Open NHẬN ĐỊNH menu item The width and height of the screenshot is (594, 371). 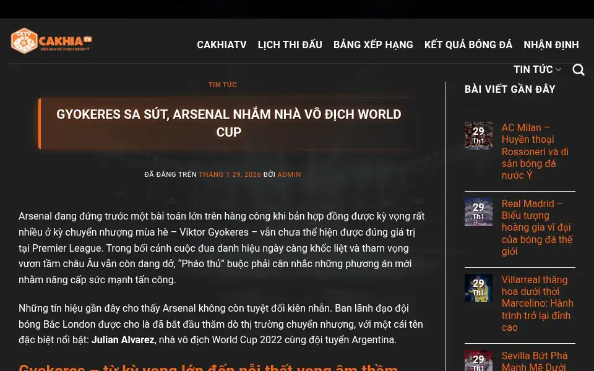(551, 45)
